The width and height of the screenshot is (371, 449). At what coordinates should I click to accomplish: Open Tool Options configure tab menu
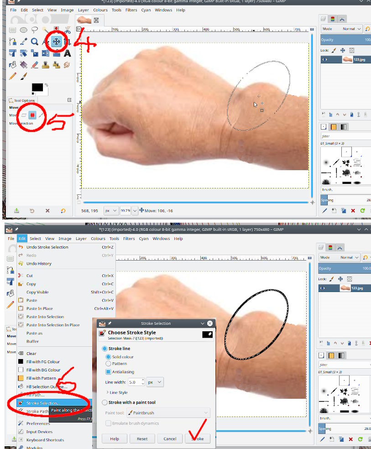69,100
